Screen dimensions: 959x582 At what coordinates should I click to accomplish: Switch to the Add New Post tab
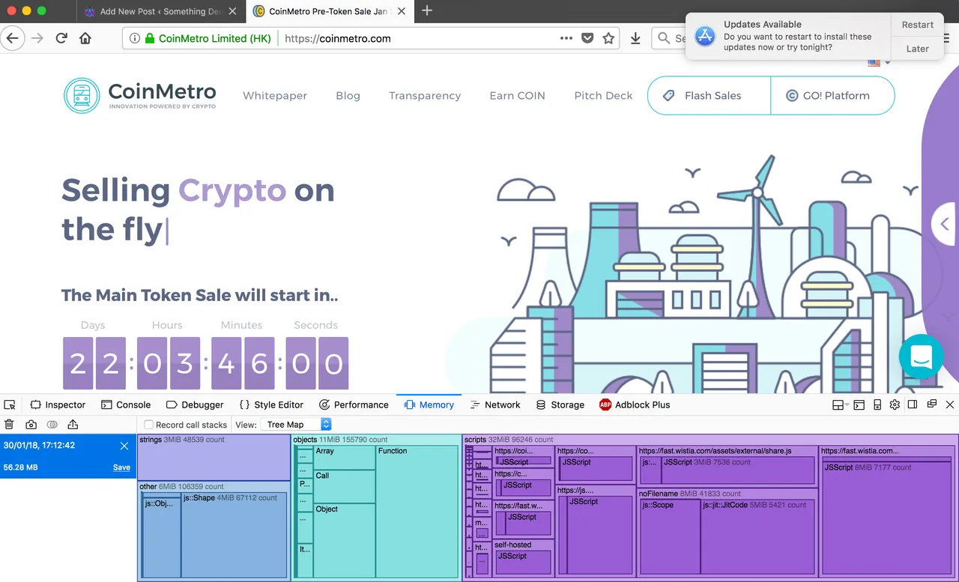coord(160,11)
